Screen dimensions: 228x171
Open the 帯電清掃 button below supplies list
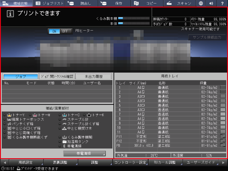pyautogui.click(x=85, y=154)
